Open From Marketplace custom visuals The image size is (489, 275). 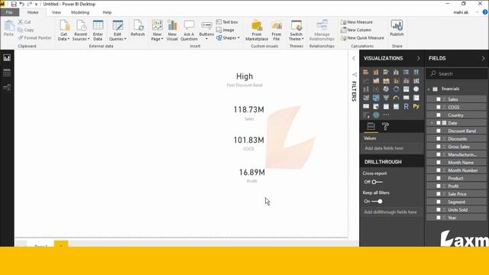pyautogui.click(x=257, y=31)
